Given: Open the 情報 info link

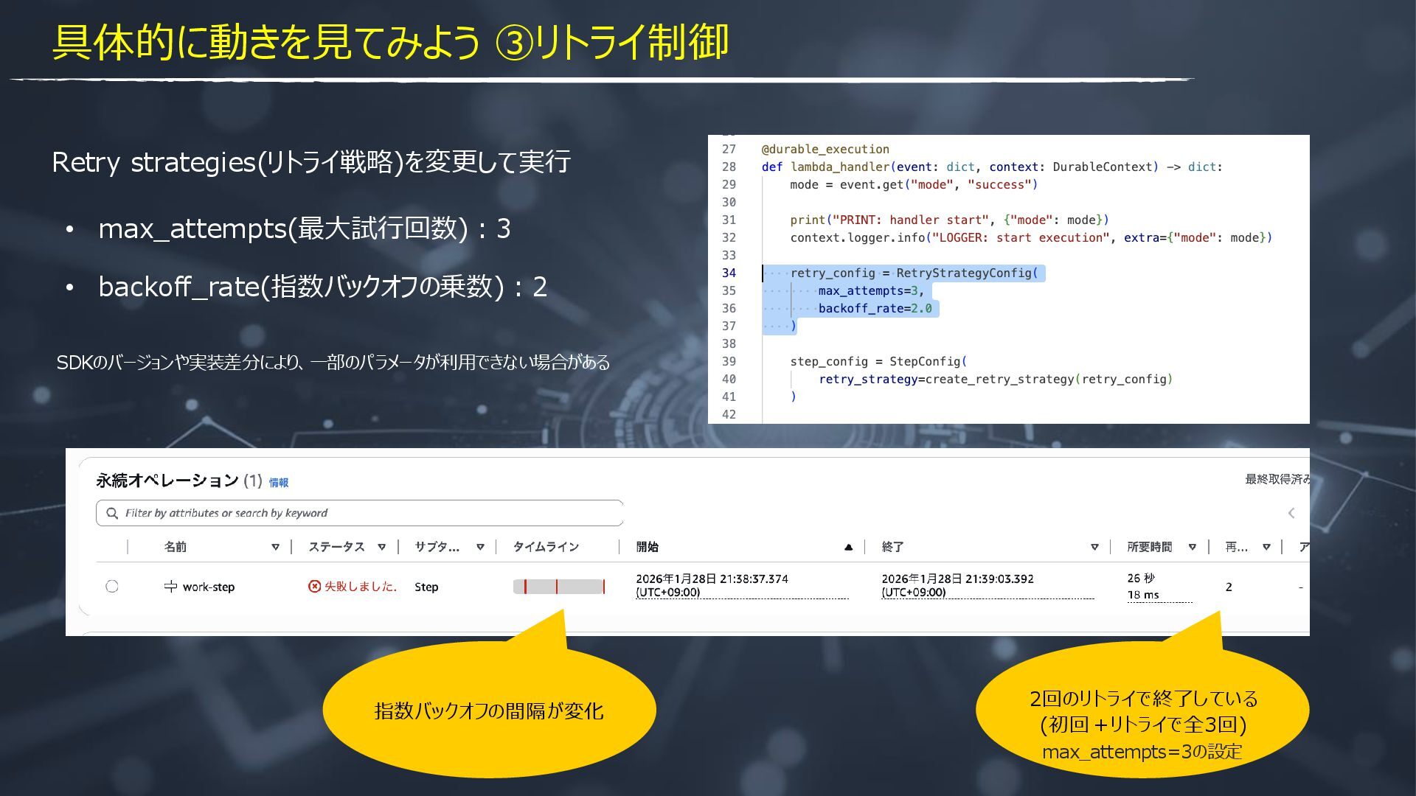Looking at the screenshot, I should coord(279,483).
